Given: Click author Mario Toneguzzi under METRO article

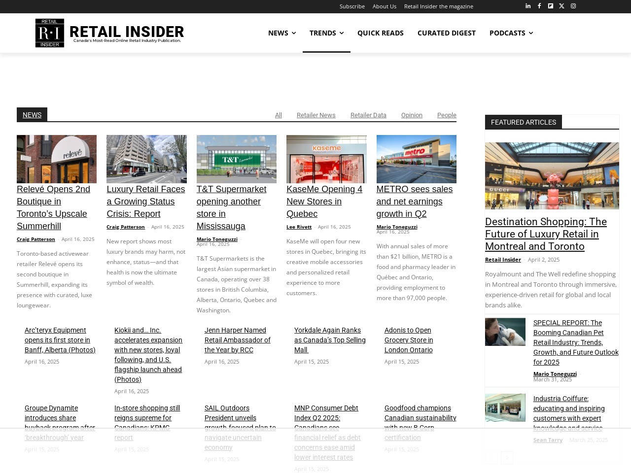Looking at the screenshot, I should coord(397,227).
